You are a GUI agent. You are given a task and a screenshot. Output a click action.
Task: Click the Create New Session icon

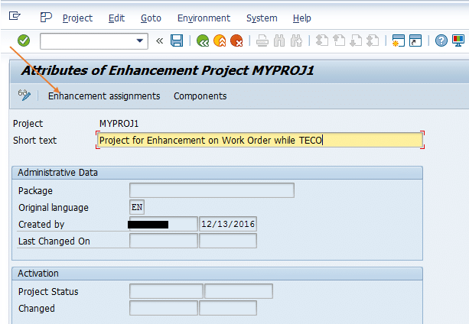pos(399,40)
